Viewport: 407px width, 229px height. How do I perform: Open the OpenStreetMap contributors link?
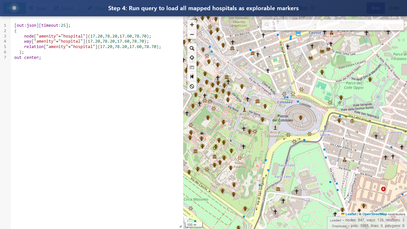375,214
